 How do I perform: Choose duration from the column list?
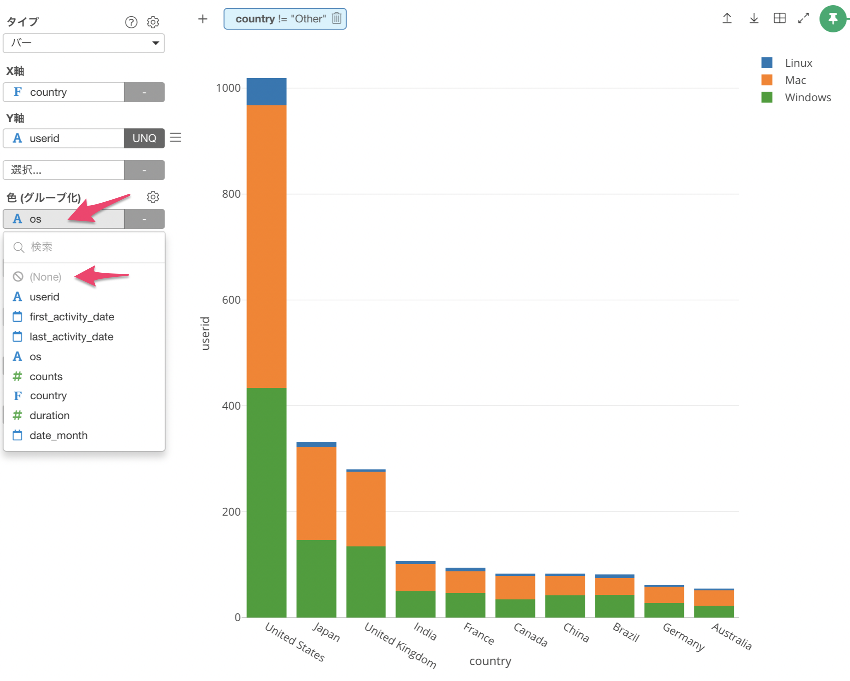click(x=84, y=416)
